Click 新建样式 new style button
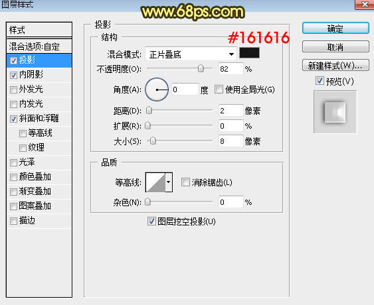The width and height of the screenshot is (374, 305). [x=335, y=65]
